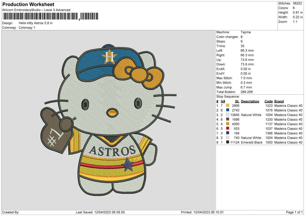The width and height of the screenshot is (305, 216).
Task: Click the 'Color changes:' label
Action: (x=227, y=37)
